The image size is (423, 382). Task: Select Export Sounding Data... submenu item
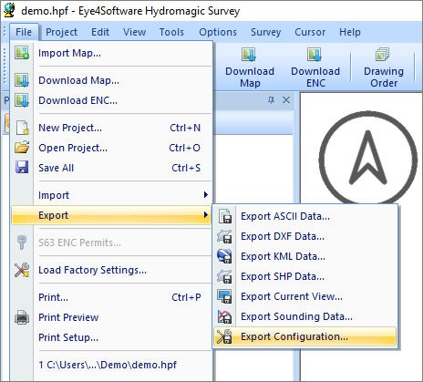point(305,316)
